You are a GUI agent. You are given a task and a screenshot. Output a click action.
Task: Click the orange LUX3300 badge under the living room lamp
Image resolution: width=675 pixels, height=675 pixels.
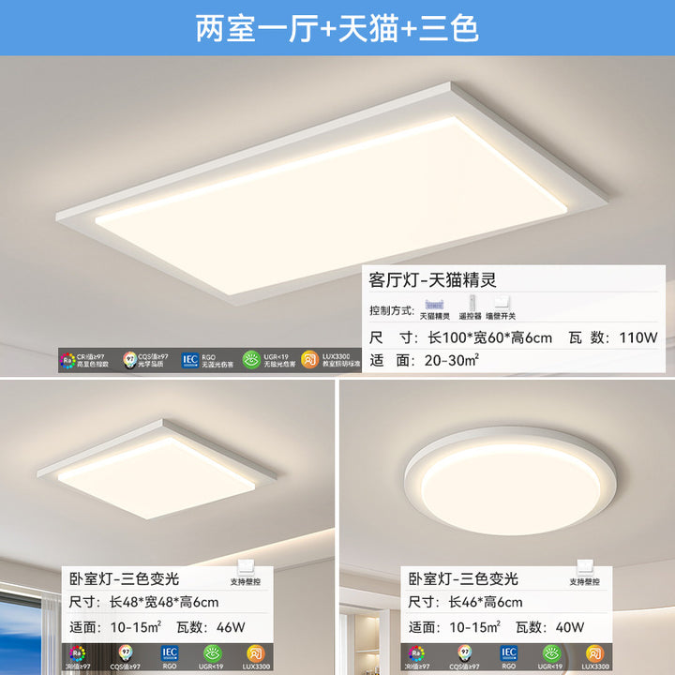point(309,360)
